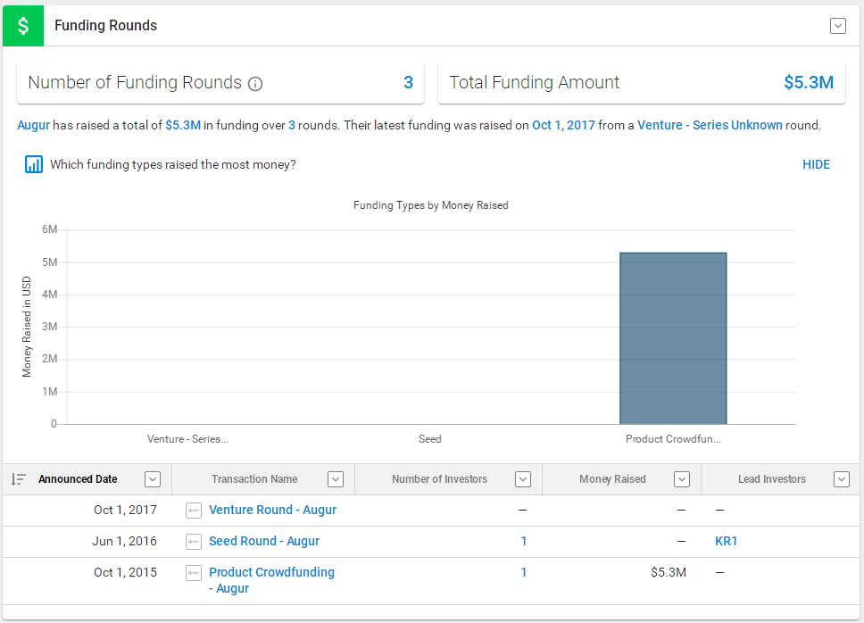Click the KR1 lead investor link
The image size is (864, 623).
726,542
